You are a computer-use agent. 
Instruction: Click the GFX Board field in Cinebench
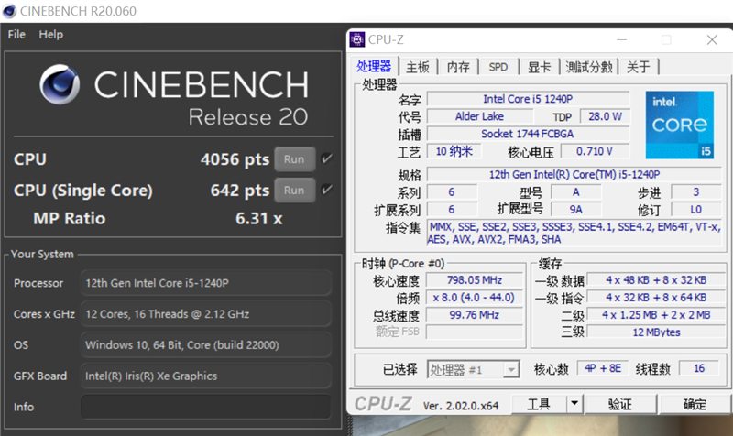[x=206, y=376]
